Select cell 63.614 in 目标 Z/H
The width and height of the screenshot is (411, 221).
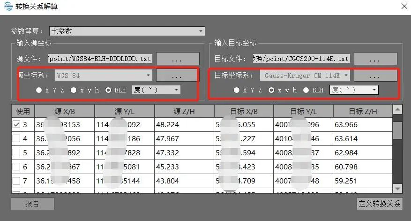tap(363, 138)
